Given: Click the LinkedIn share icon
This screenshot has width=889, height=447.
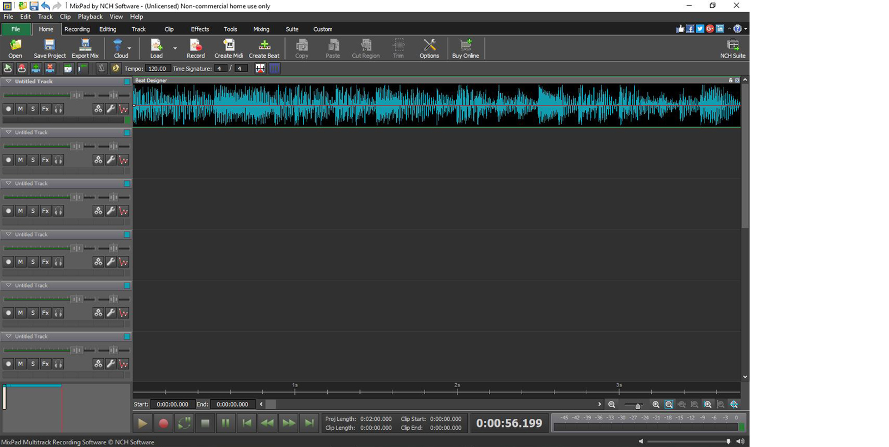Looking at the screenshot, I should [720, 29].
